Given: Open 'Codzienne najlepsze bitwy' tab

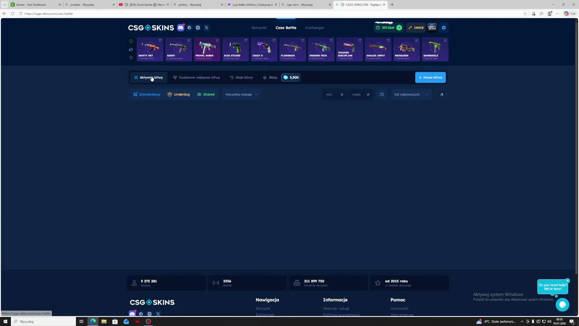Looking at the screenshot, I should pos(196,77).
